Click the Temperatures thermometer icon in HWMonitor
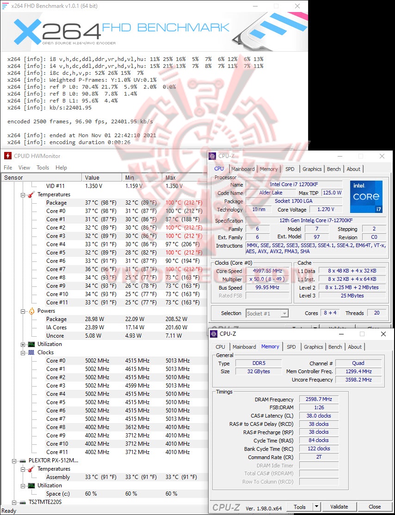The image size is (395, 515). [31, 194]
